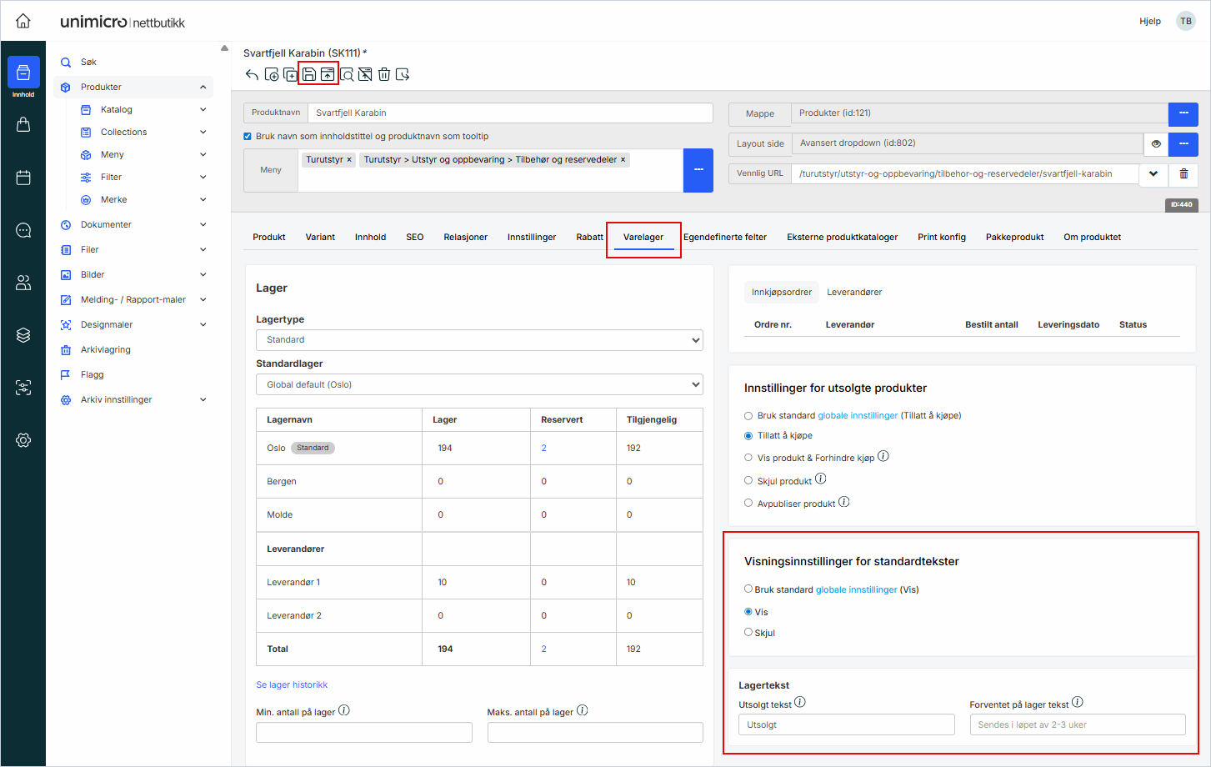This screenshot has height=767, width=1211.
Task: Switch to the SEO tab
Action: [414, 238]
